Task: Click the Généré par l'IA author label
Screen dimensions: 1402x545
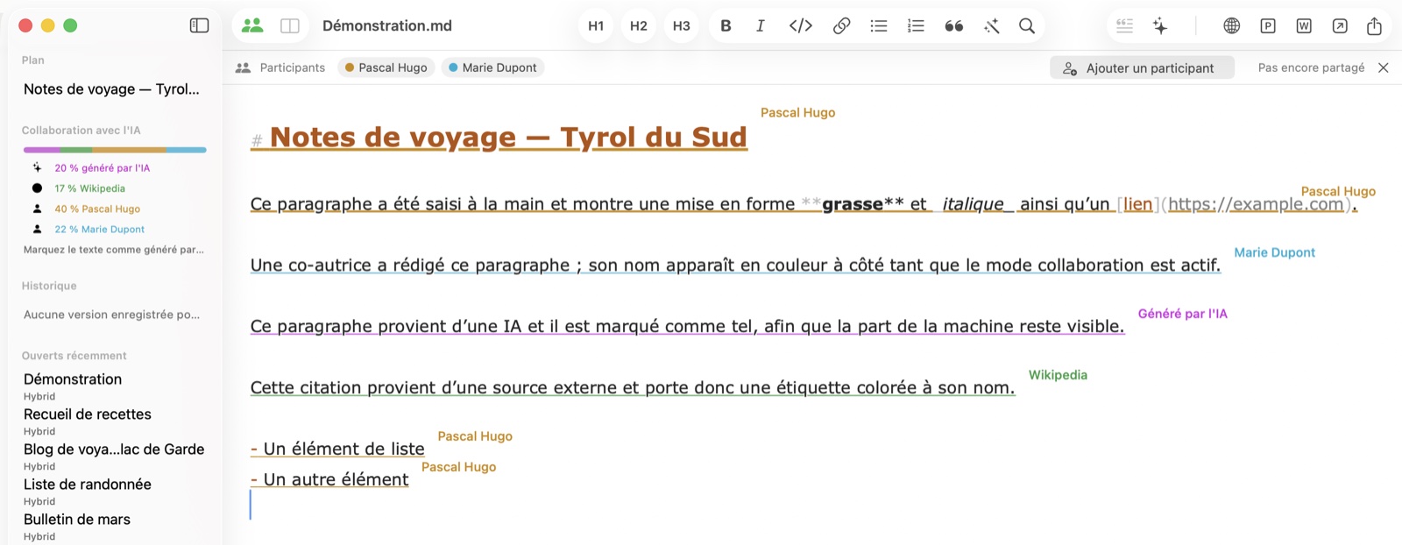Action: (1183, 314)
